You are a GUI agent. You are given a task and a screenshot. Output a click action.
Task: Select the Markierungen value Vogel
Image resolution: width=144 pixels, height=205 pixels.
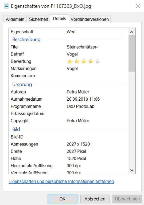click(x=72, y=69)
